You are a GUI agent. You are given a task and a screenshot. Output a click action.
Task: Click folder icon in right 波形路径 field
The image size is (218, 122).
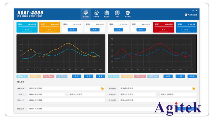(x=194, y=88)
